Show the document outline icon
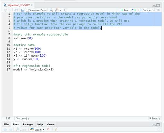This screenshot has width=164, height=133. click(x=158, y=10)
